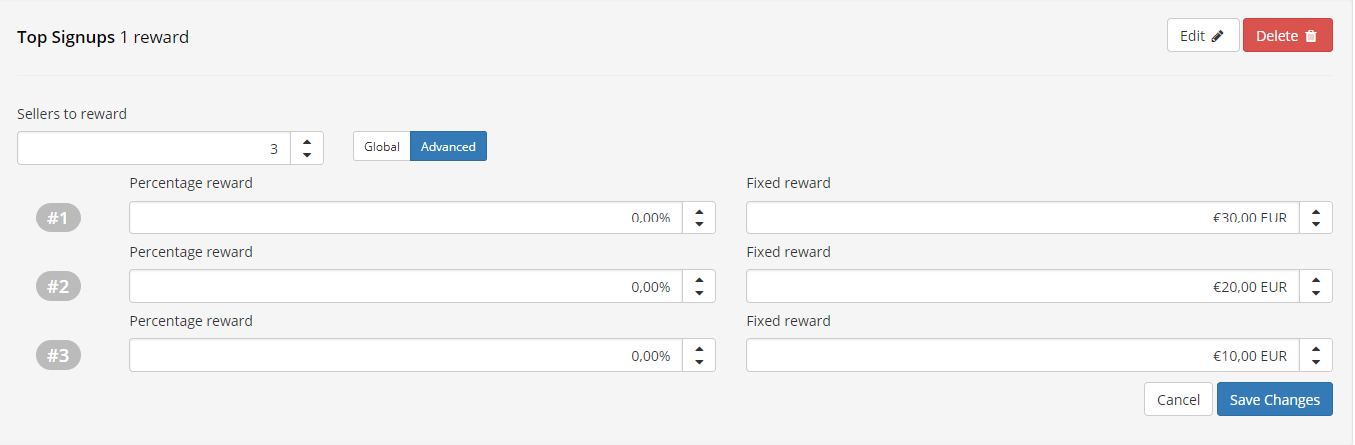Decrease #3 fixed reward amount
The width and height of the screenshot is (1355, 445).
[1316, 363]
